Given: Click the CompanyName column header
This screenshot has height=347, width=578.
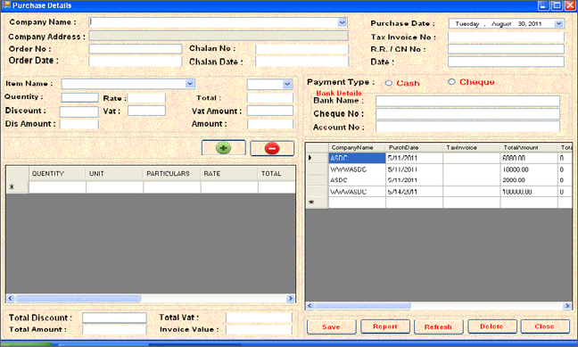Looking at the screenshot, I should (x=357, y=147).
